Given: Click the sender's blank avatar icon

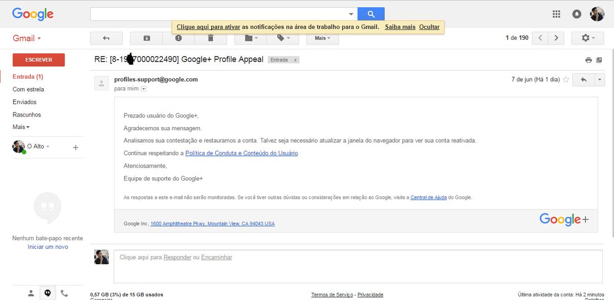Looking at the screenshot, I should coord(101,83).
